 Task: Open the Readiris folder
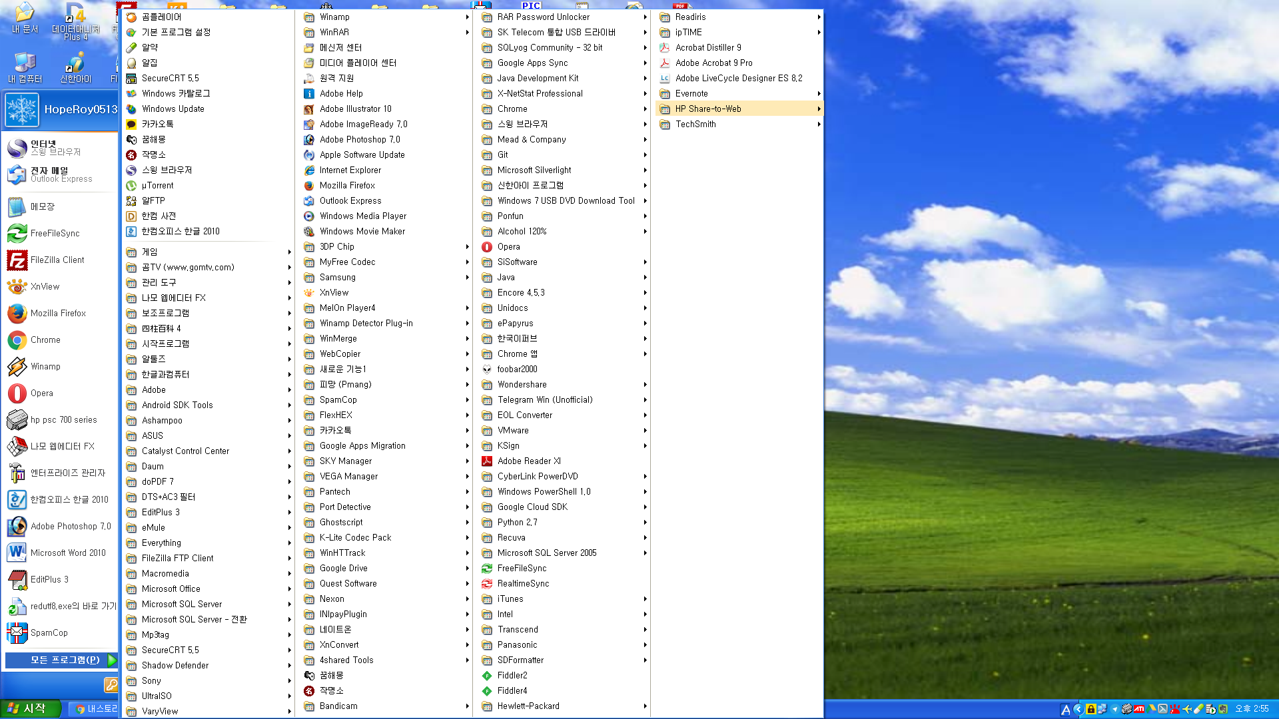point(740,17)
